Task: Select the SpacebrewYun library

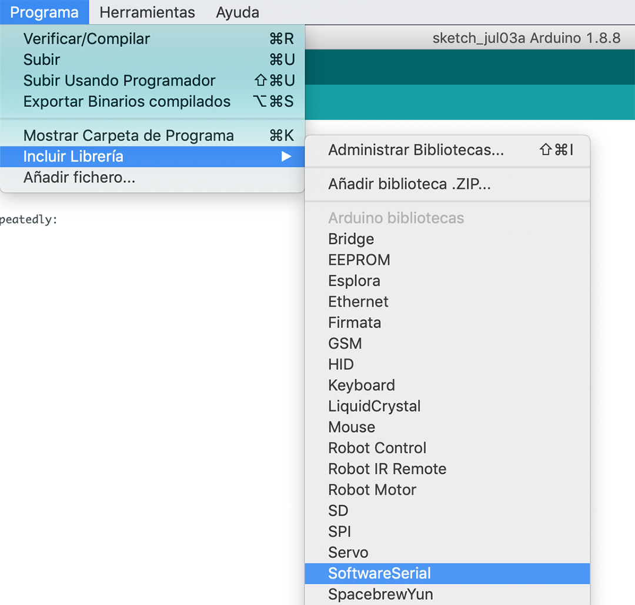Action: tap(380, 594)
